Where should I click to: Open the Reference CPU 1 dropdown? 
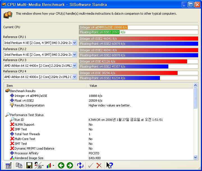(74, 43)
